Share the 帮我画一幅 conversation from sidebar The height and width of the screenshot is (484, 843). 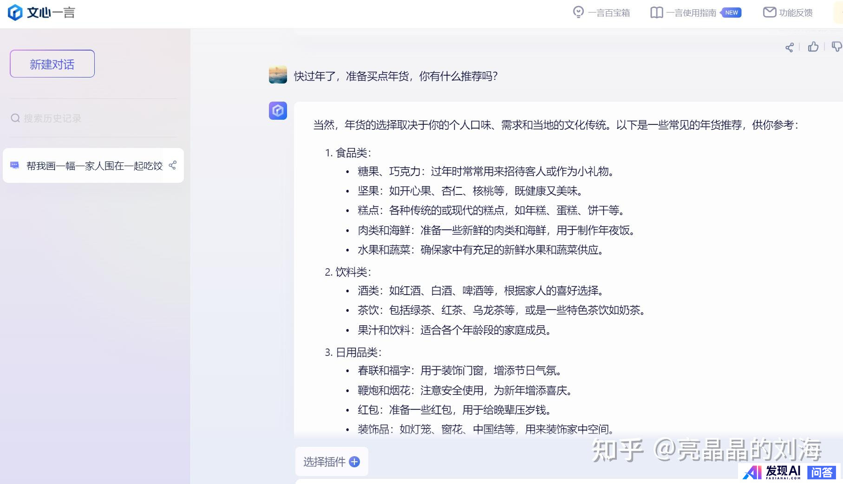click(x=172, y=165)
